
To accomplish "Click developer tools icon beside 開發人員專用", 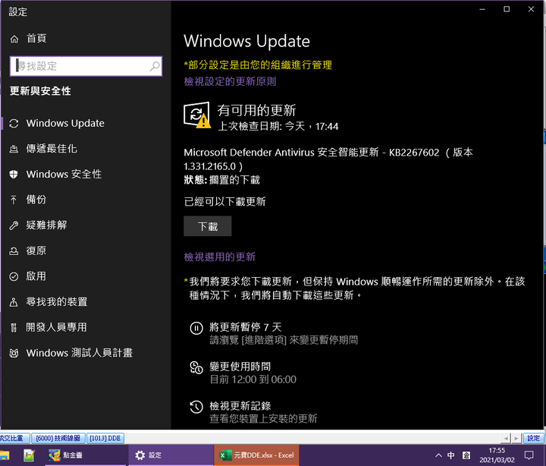I will 14,328.
